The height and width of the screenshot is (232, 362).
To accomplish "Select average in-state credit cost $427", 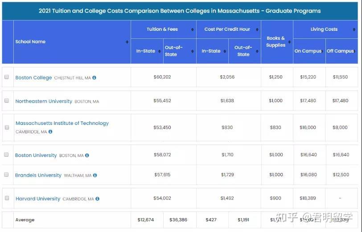I will [x=211, y=220].
